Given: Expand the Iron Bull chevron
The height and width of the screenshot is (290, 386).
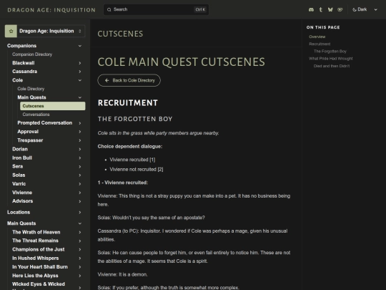Looking at the screenshot, I should pyautogui.click(x=80, y=158).
